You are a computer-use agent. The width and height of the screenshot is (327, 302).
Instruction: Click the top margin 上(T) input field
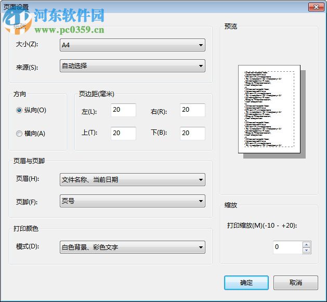[x=123, y=133]
